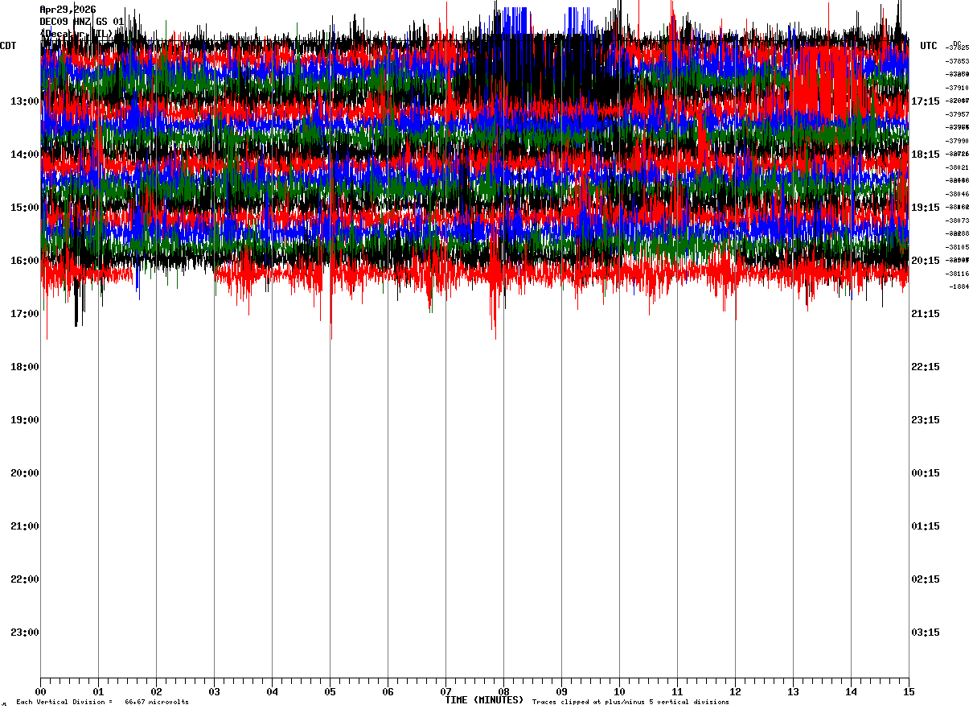The image size is (973, 713).
Task: Select the 10 minute tick label
Action: [619, 691]
